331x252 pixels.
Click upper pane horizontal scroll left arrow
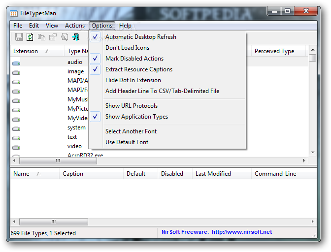coord(14,160)
